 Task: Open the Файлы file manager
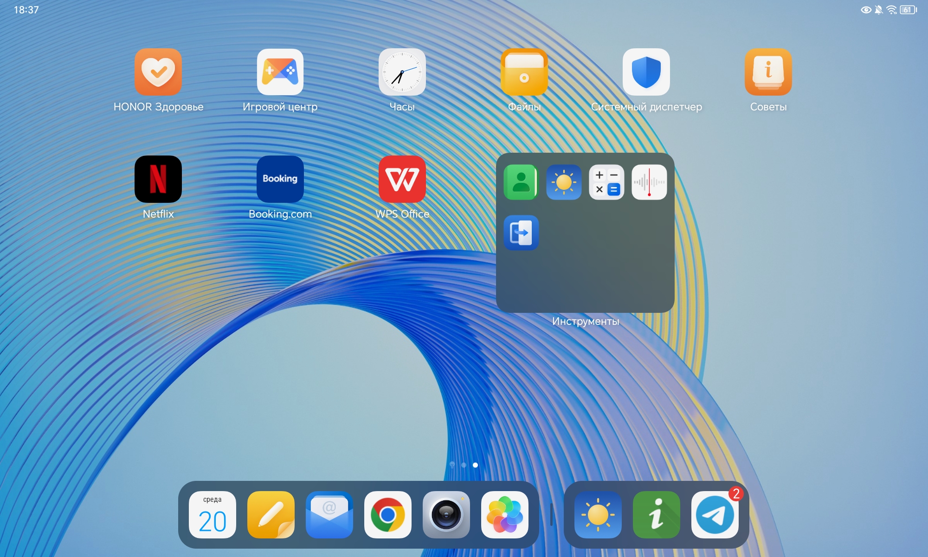pos(524,72)
